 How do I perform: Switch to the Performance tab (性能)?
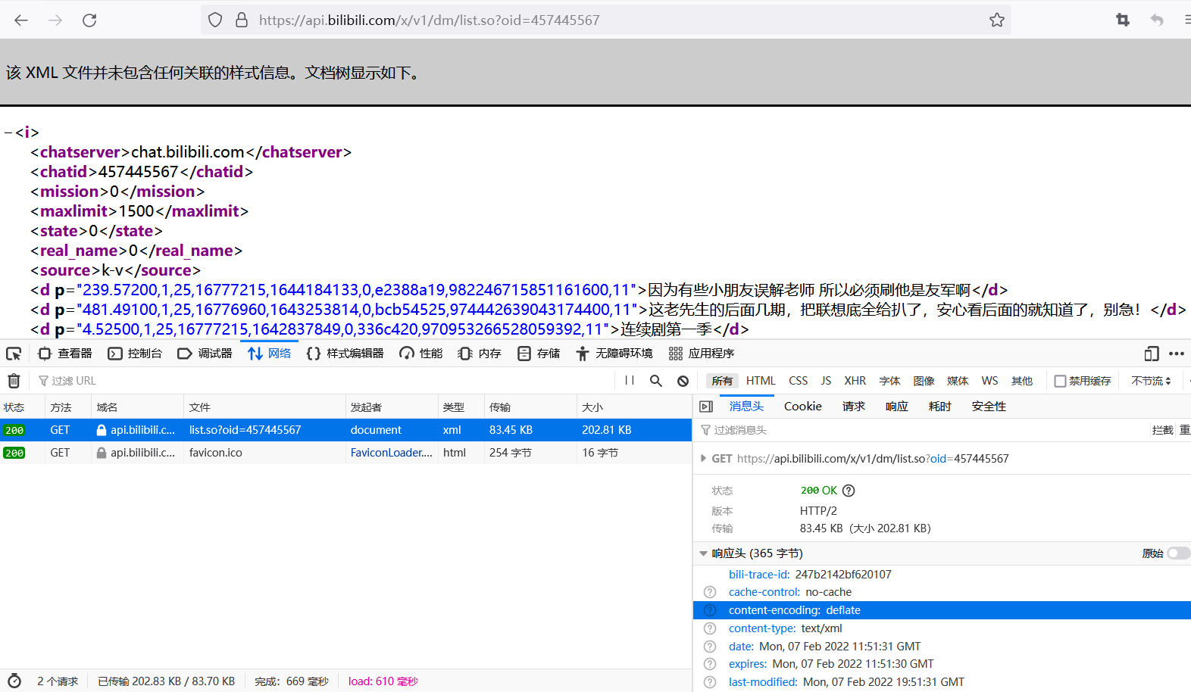pyautogui.click(x=421, y=354)
